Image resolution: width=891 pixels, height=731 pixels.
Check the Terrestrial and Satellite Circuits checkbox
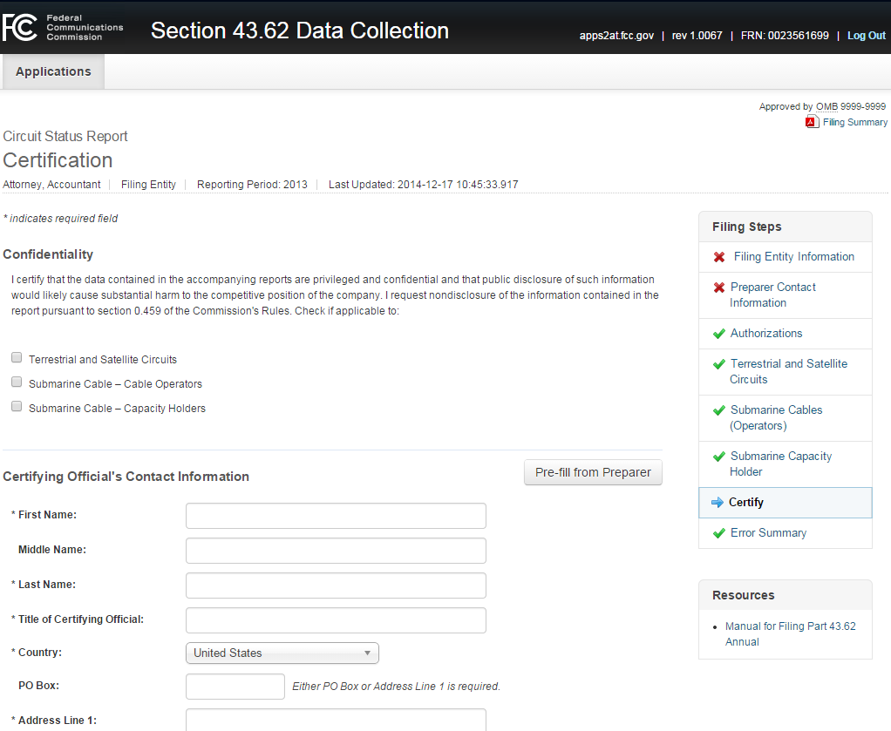click(x=17, y=358)
